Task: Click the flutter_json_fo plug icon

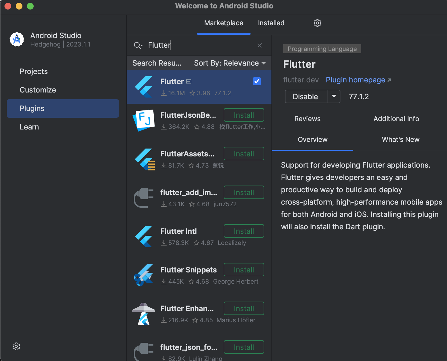Action: click(x=144, y=351)
